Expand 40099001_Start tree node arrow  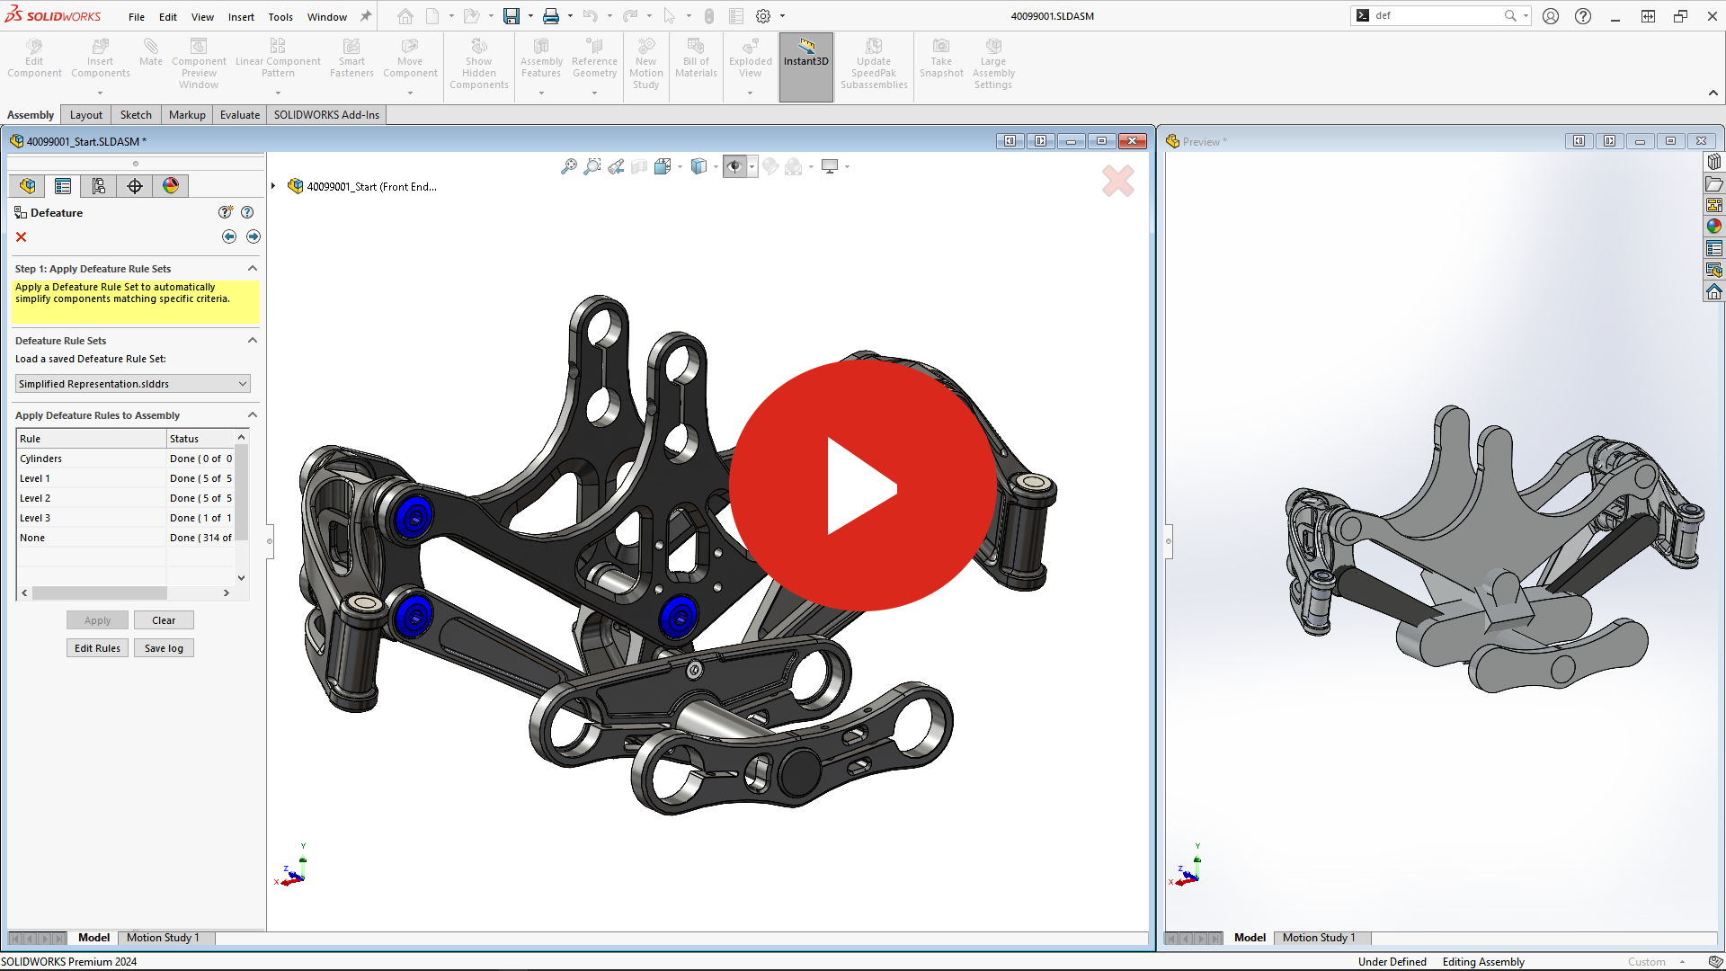[x=273, y=186]
